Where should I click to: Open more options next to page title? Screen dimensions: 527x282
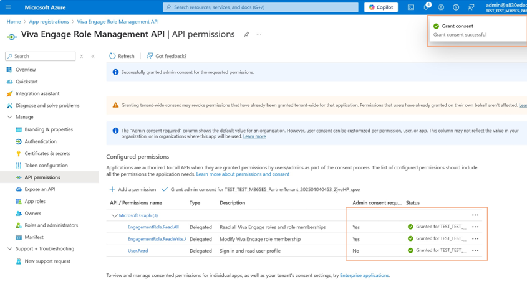(x=259, y=34)
